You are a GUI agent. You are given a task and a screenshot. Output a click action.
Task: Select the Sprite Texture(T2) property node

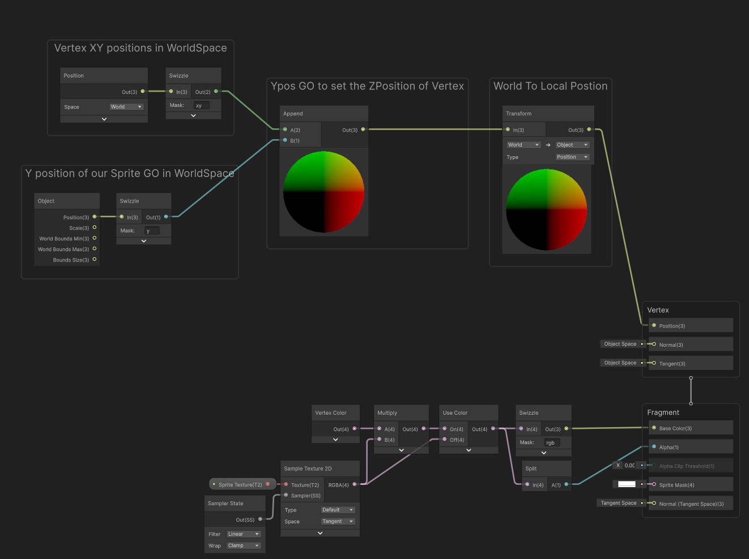(240, 484)
